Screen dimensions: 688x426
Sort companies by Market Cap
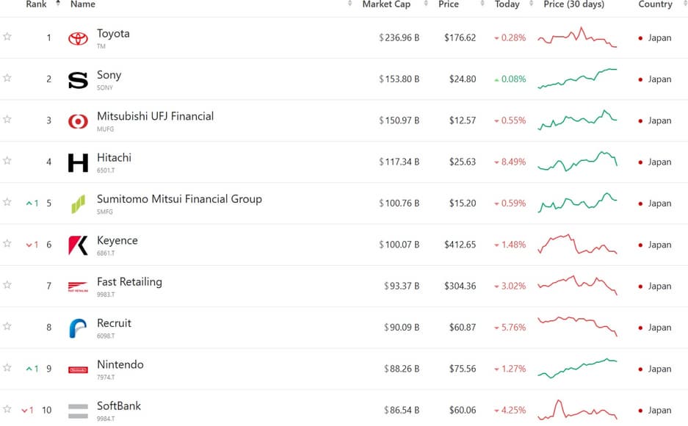(x=386, y=4)
